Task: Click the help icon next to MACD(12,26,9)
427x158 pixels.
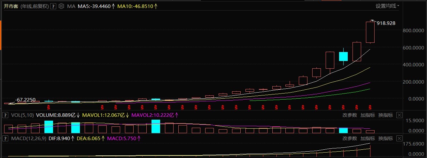Action: [5, 139]
